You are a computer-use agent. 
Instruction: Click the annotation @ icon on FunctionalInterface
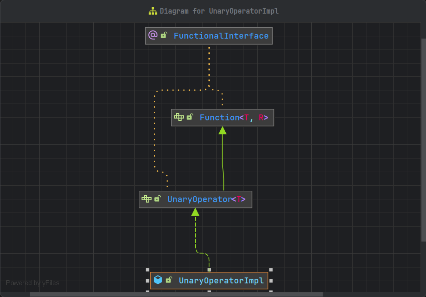tap(153, 35)
